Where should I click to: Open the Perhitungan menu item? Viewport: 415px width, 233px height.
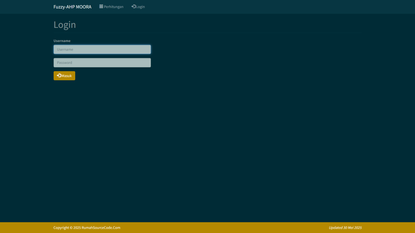[x=111, y=7]
